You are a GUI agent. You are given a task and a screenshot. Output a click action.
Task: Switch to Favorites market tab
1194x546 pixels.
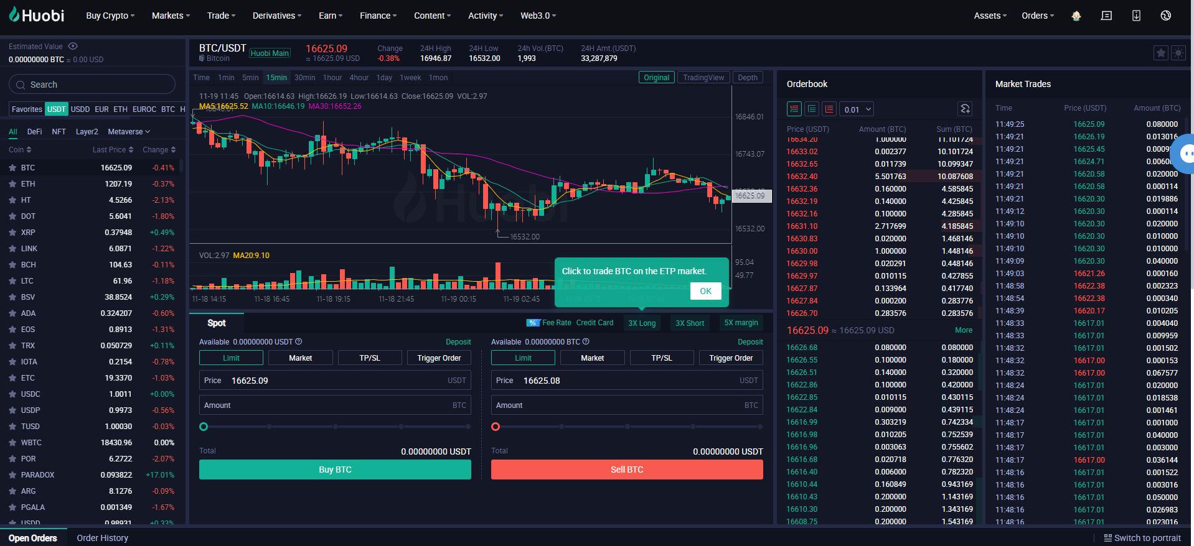pyautogui.click(x=27, y=109)
